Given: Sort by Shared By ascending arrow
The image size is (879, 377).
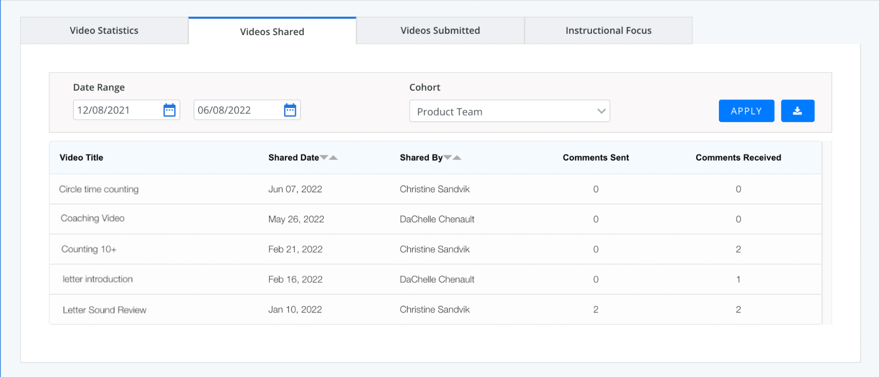Looking at the screenshot, I should point(457,157).
